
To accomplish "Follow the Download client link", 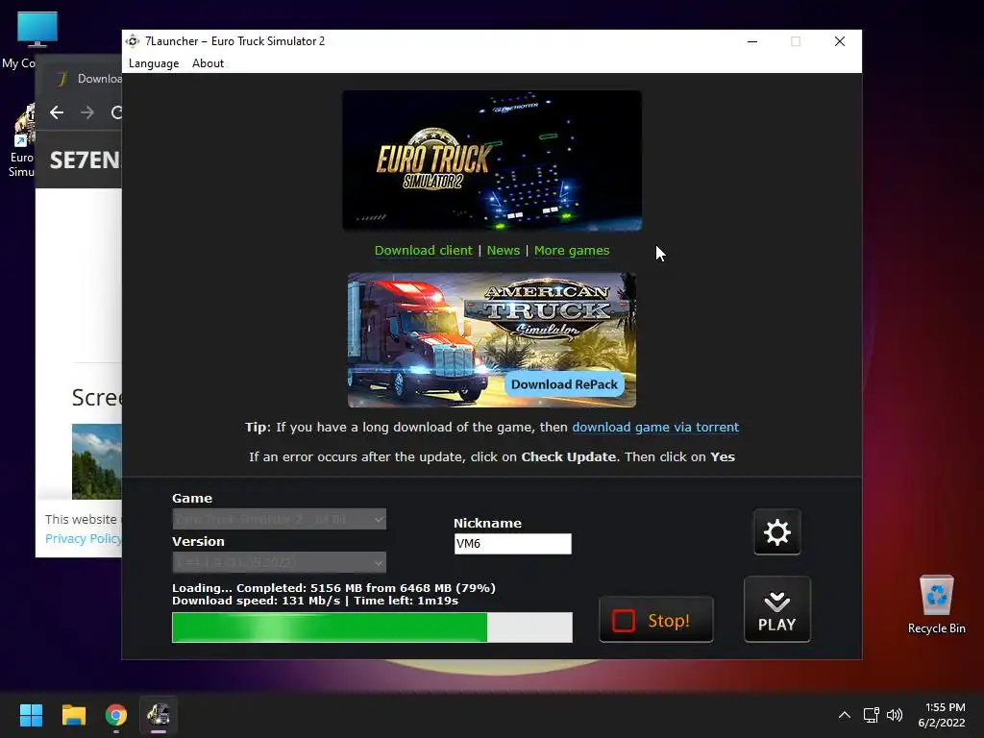I will pos(423,251).
